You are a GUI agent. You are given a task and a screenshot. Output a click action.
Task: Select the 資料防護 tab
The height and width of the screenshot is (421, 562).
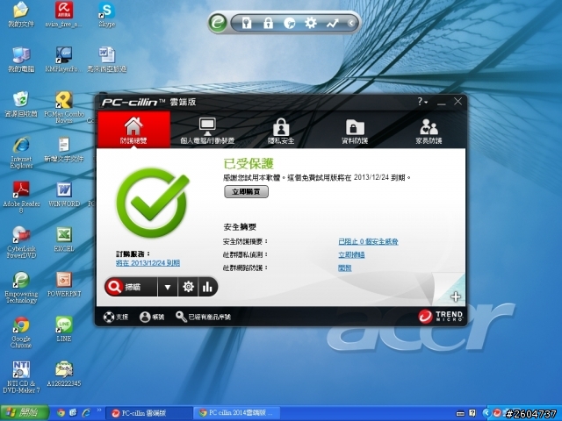355,131
